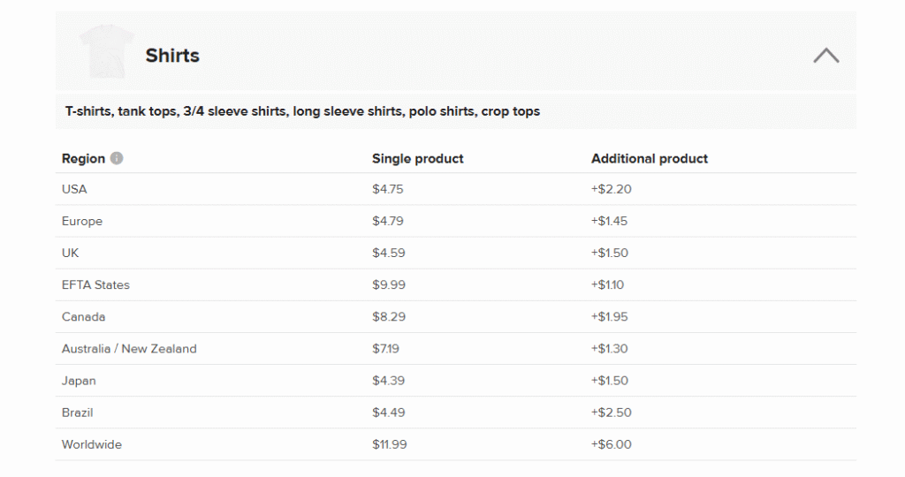
Task: Click the T-shirt icon in the header
Action: (x=106, y=52)
